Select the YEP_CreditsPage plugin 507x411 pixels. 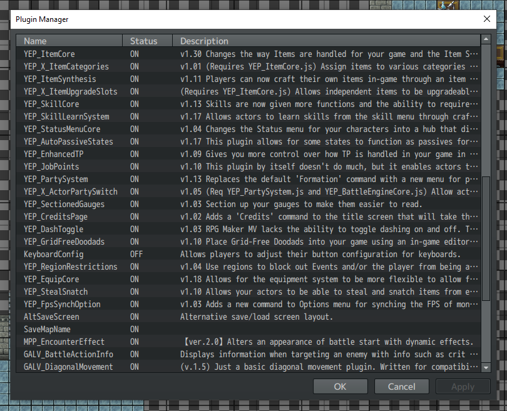tap(248, 217)
